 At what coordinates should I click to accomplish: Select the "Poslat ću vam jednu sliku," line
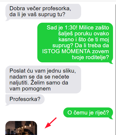43,71
